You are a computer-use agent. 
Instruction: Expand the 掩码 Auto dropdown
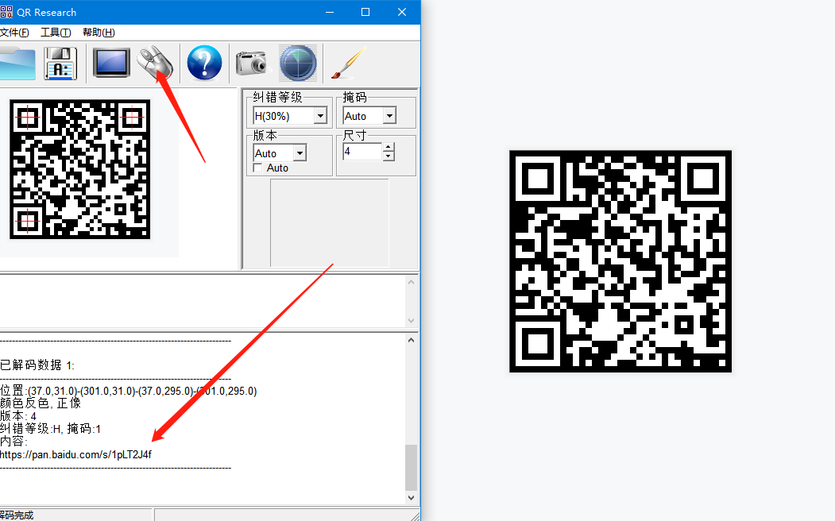coord(390,116)
